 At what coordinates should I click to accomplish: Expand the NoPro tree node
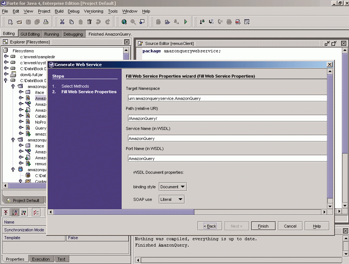tap(21, 121)
